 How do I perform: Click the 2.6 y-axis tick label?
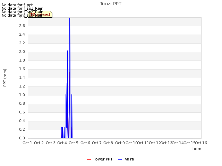[22, 26]
